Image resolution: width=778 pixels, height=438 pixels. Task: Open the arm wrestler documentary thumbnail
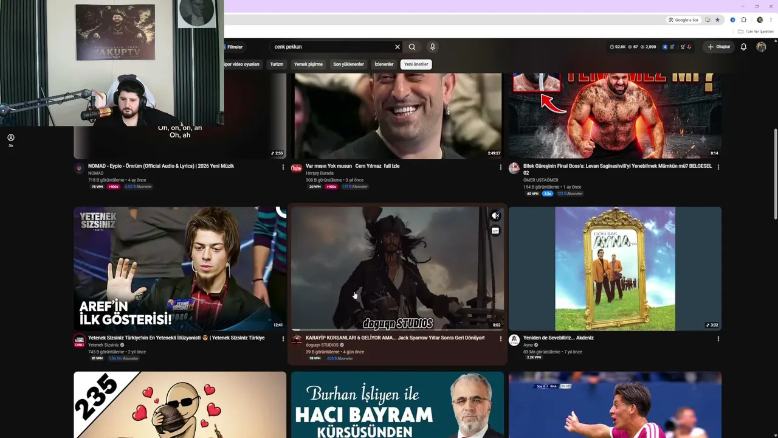[615, 116]
